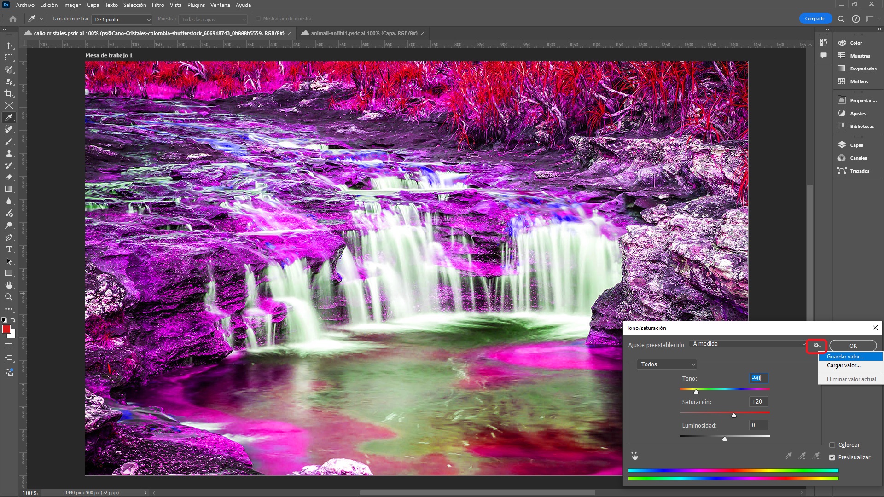Open the eyedropper tool preset picker arrow
884x497 pixels.
[x=41, y=19]
